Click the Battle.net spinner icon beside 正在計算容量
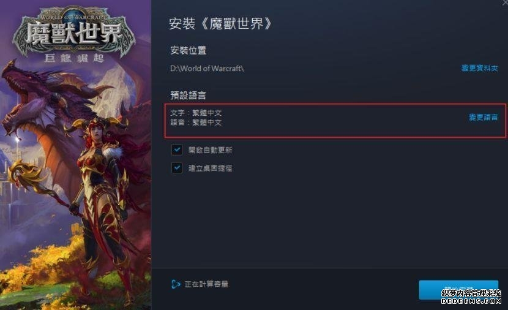Image resolution: width=508 pixels, height=310 pixels. 176,284
